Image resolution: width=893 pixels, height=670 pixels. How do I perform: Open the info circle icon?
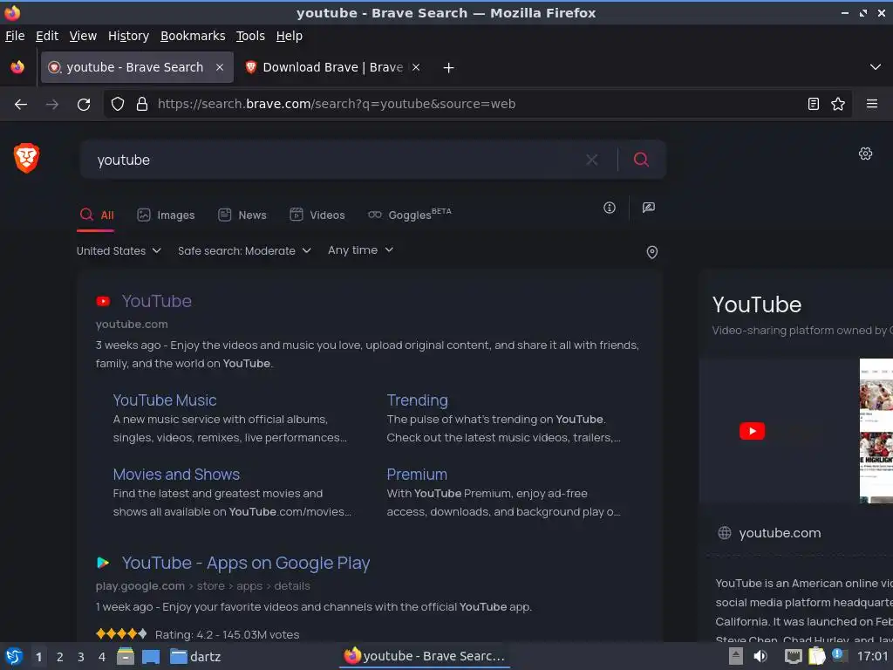tap(610, 208)
